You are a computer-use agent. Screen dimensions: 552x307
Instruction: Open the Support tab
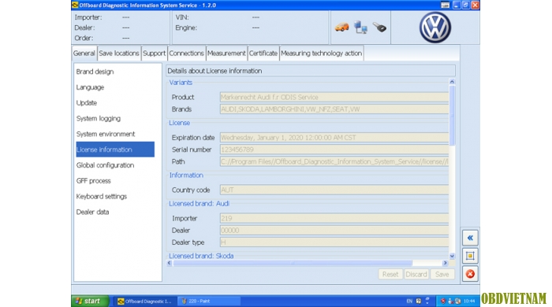pos(155,54)
